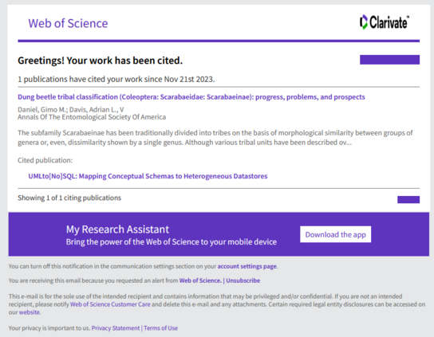This screenshot has height=337, width=434.
Task: Click the purple button beside the Greetings heading
Action: tap(389, 60)
